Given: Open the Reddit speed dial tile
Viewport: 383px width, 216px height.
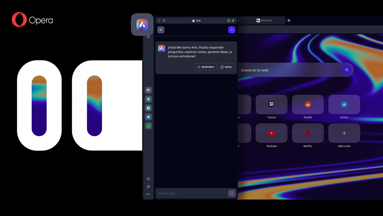Looking at the screenshot, I should pos(308,104).
